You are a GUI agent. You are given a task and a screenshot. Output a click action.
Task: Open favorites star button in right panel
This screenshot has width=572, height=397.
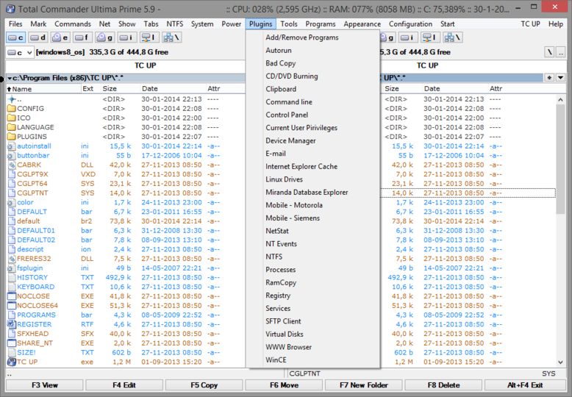coord(549,78)
